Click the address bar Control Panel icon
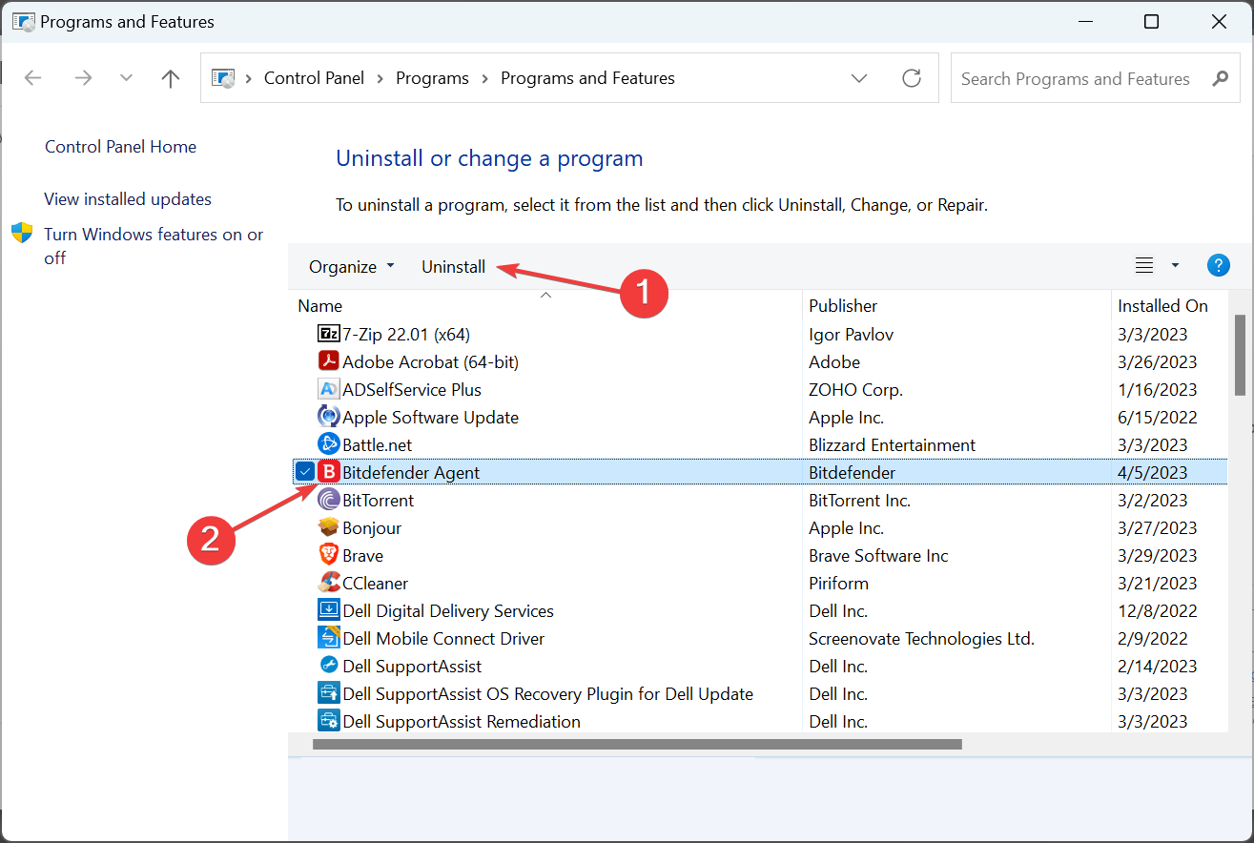 tap(223, 78)
